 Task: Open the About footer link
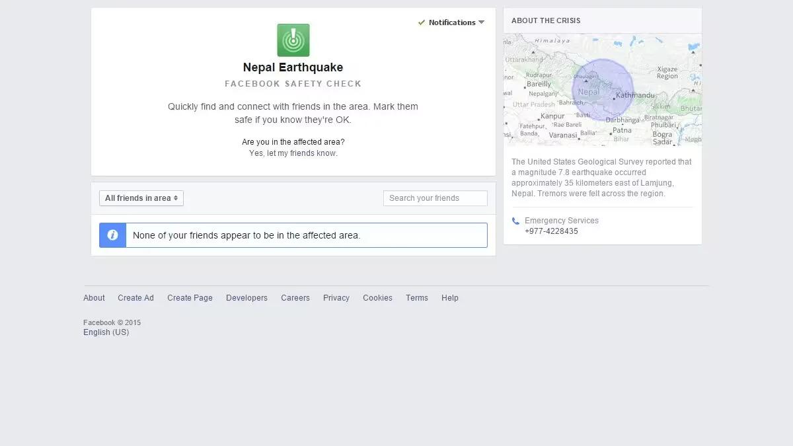click(x=94, y=298)
